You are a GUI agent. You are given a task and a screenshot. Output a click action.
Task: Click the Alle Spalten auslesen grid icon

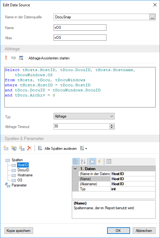40,148
